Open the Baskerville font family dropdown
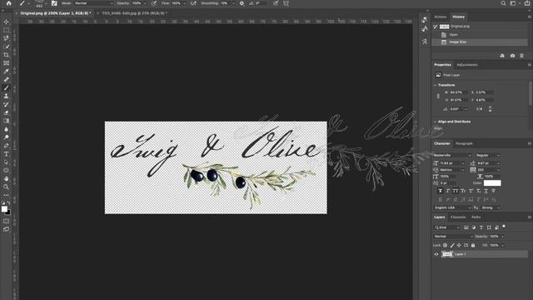This screenshot has width=533, height=300. pos(452,156)
